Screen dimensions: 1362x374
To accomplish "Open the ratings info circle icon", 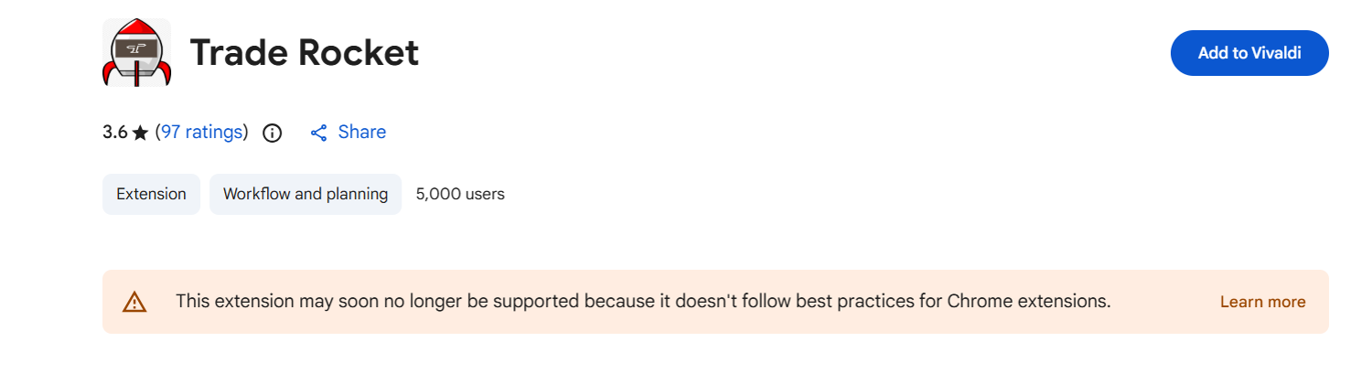I will 272,133.
